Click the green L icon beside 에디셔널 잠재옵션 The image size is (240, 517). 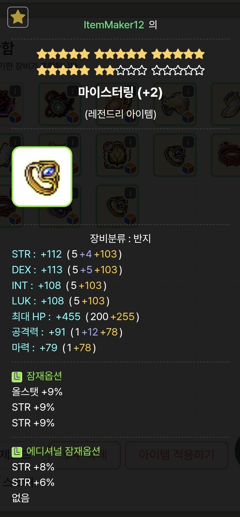coord(17,452)
